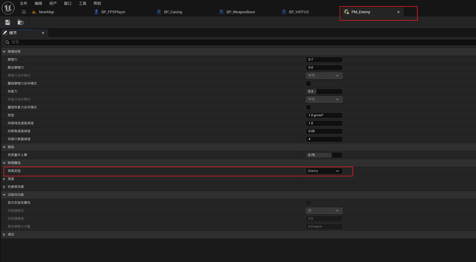The height and width of the screenshot is (262, 476).
Task: Click the BP_FPSPlayer blueprint tab icon
Action: 96,12
